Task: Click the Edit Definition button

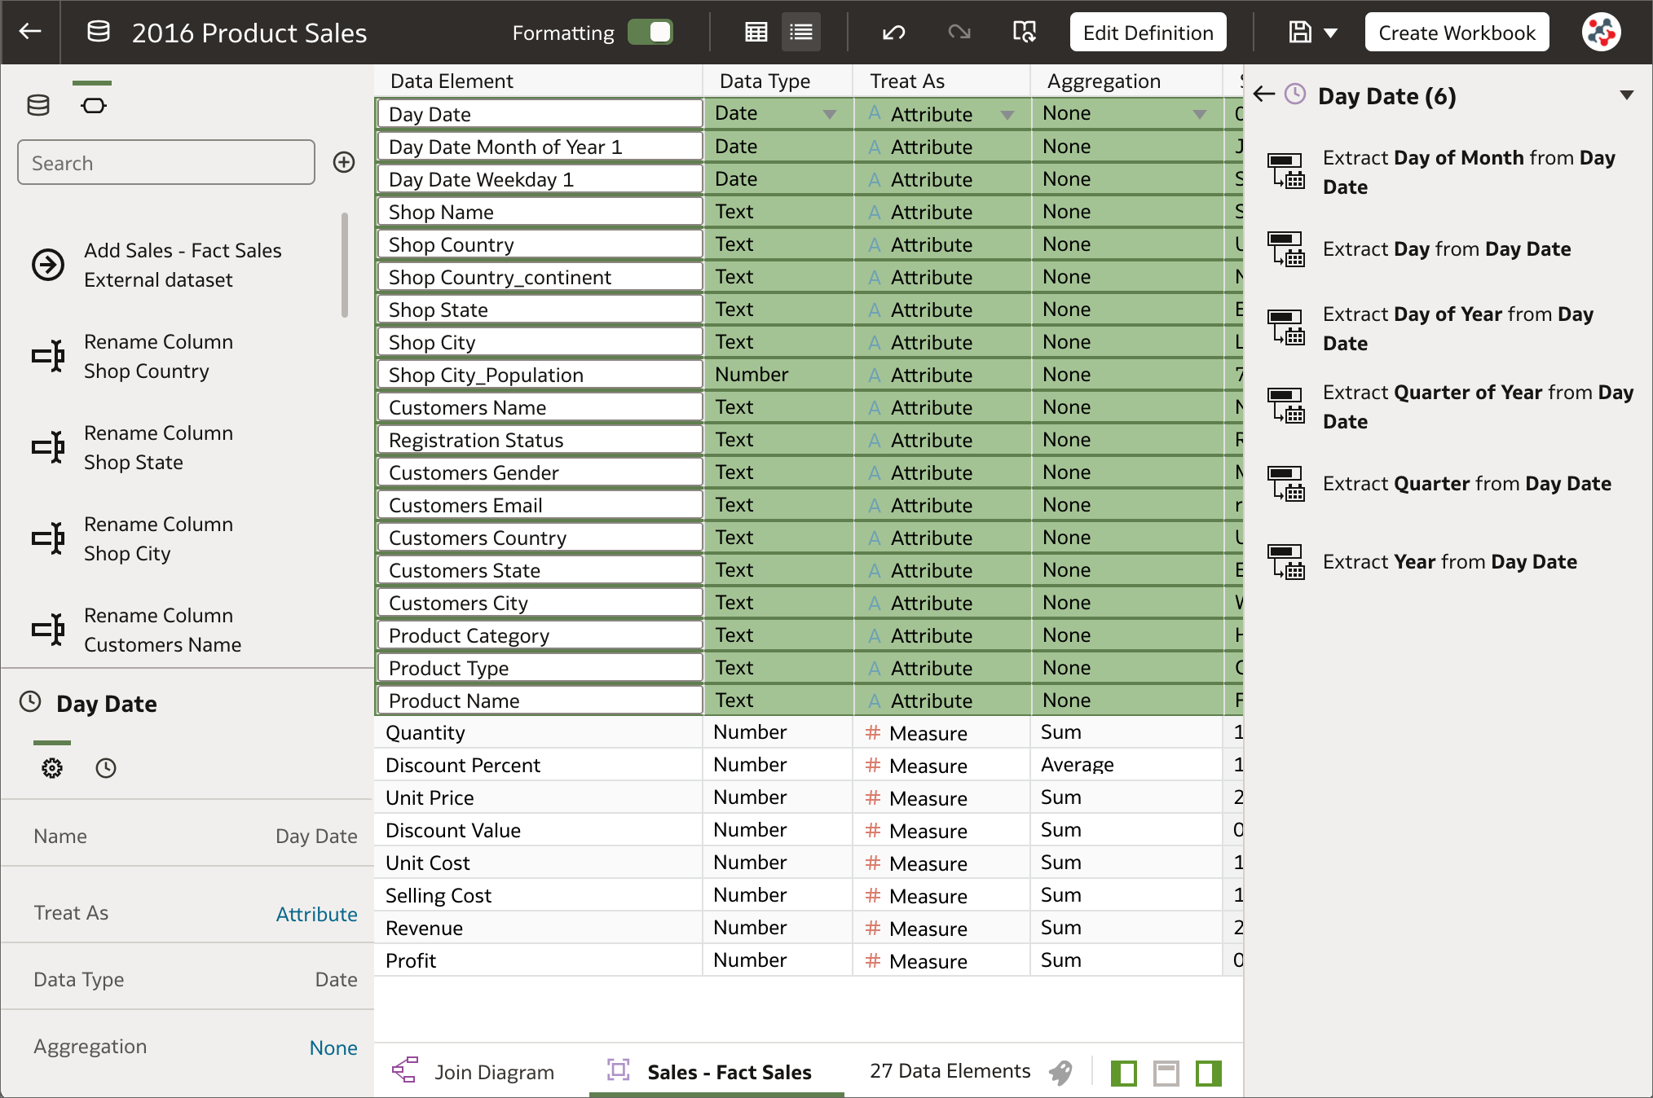Action: [1148, 33]
